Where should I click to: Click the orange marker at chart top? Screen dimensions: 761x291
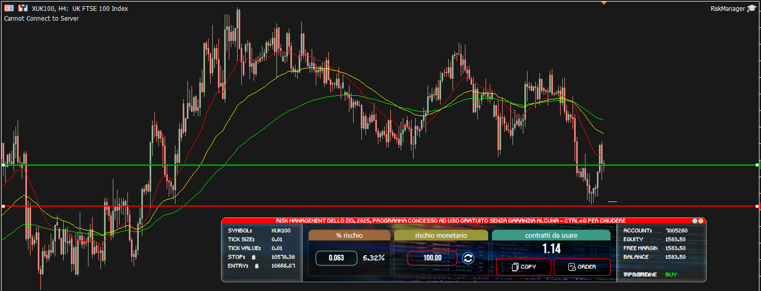point(604,3)
